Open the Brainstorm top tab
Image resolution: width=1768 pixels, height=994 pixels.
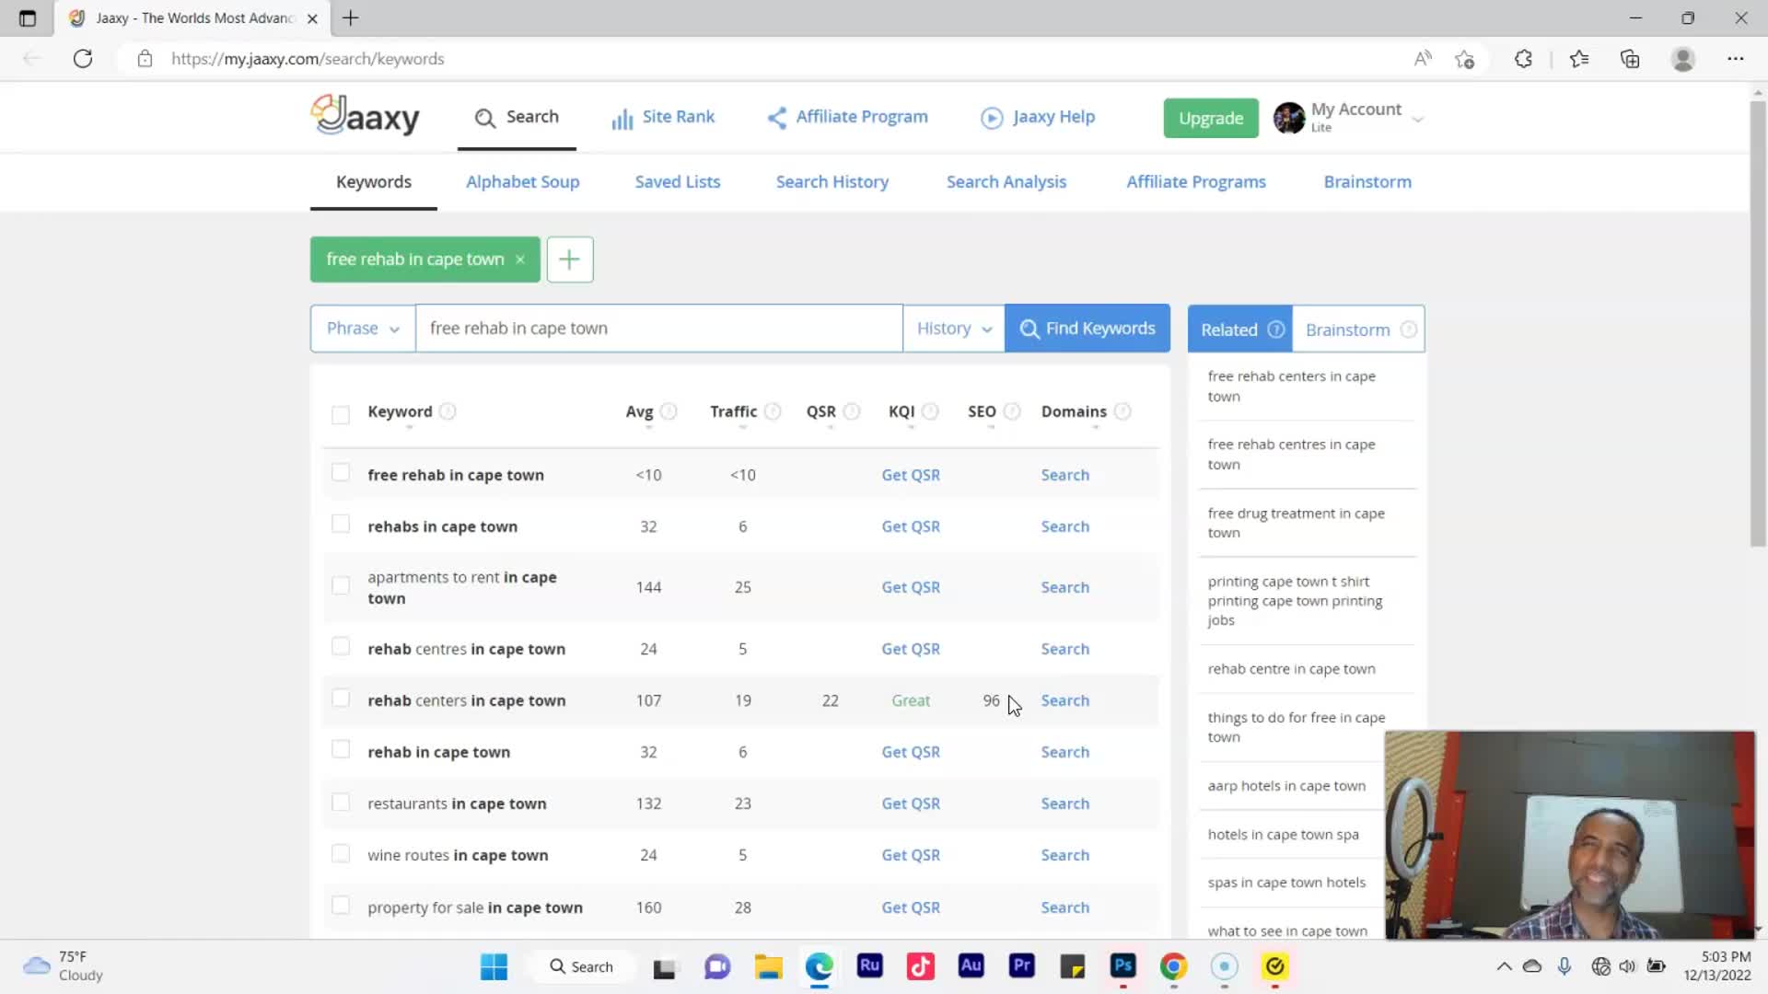pyautogui.click(x=1367, y=181)
